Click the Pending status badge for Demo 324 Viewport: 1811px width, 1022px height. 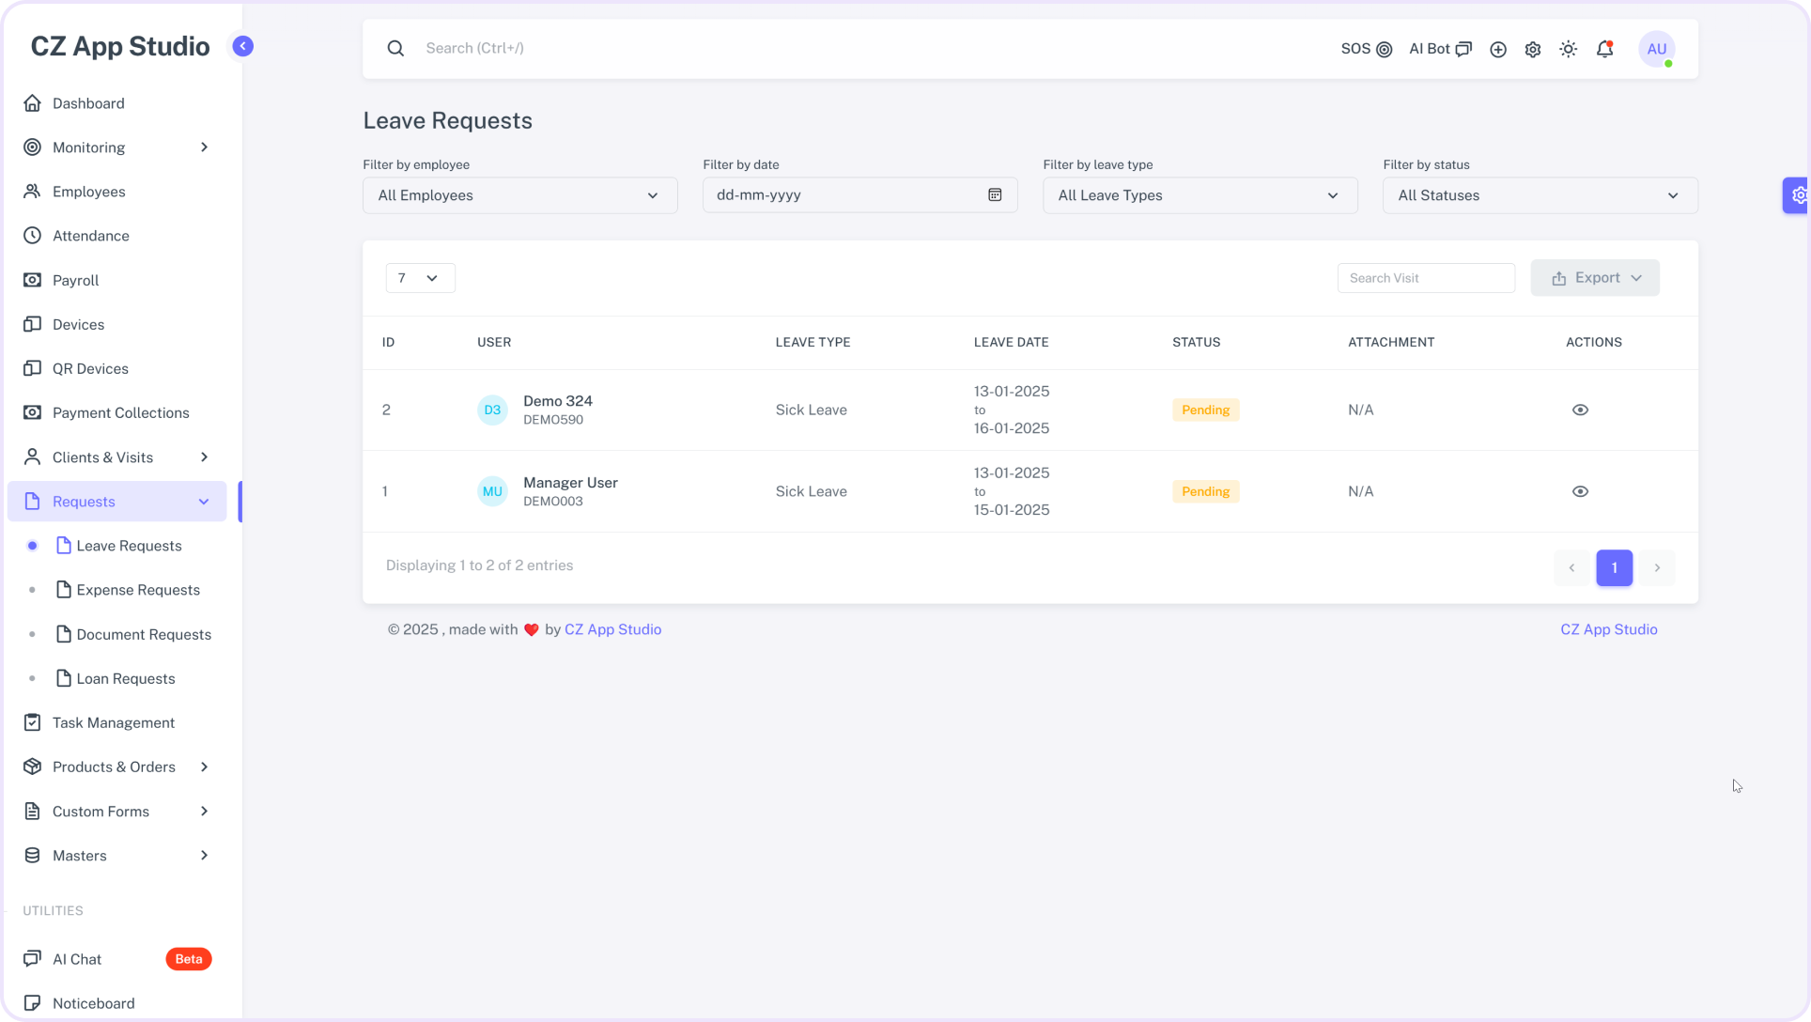click(1205, 410)
